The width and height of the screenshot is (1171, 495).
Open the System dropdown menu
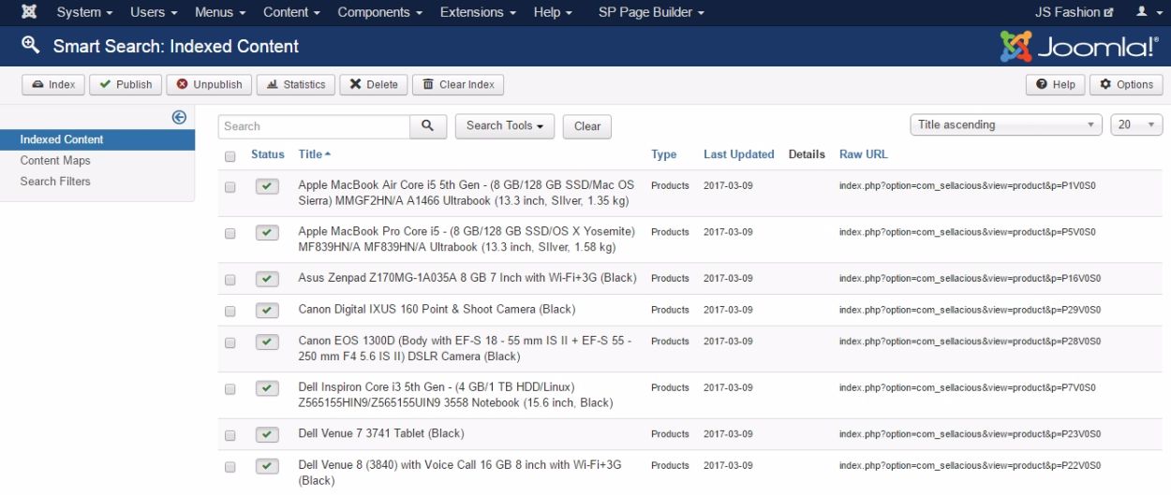[84, 12]
